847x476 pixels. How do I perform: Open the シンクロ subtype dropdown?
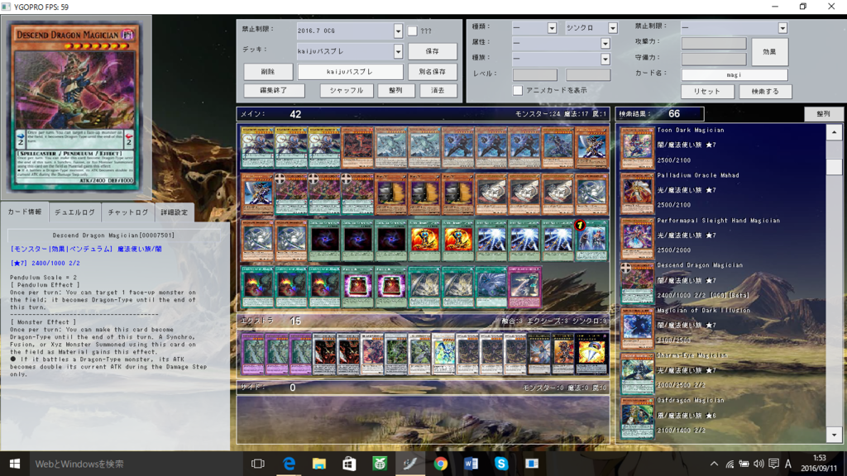click(591, 27)
